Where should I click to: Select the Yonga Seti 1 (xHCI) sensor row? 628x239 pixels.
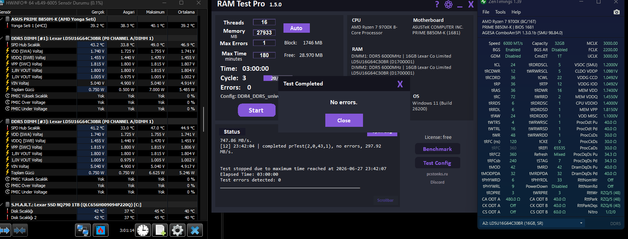(99, 26)
